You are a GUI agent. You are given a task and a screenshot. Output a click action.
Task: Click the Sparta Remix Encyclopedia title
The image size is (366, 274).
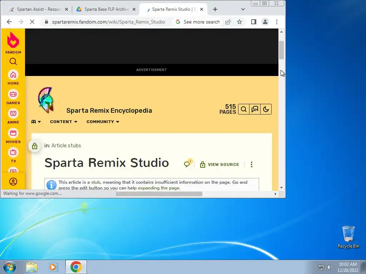point(109,111)
